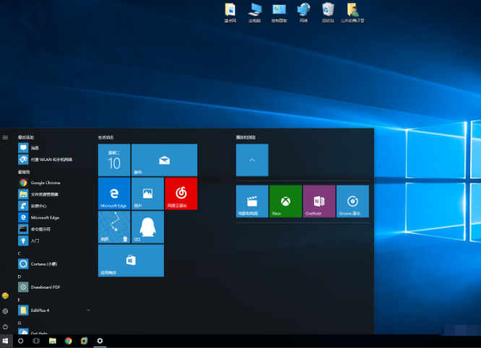481x348 pixels.
Task: Click the Power button in Start menu
Action: (x=5, y=326)
